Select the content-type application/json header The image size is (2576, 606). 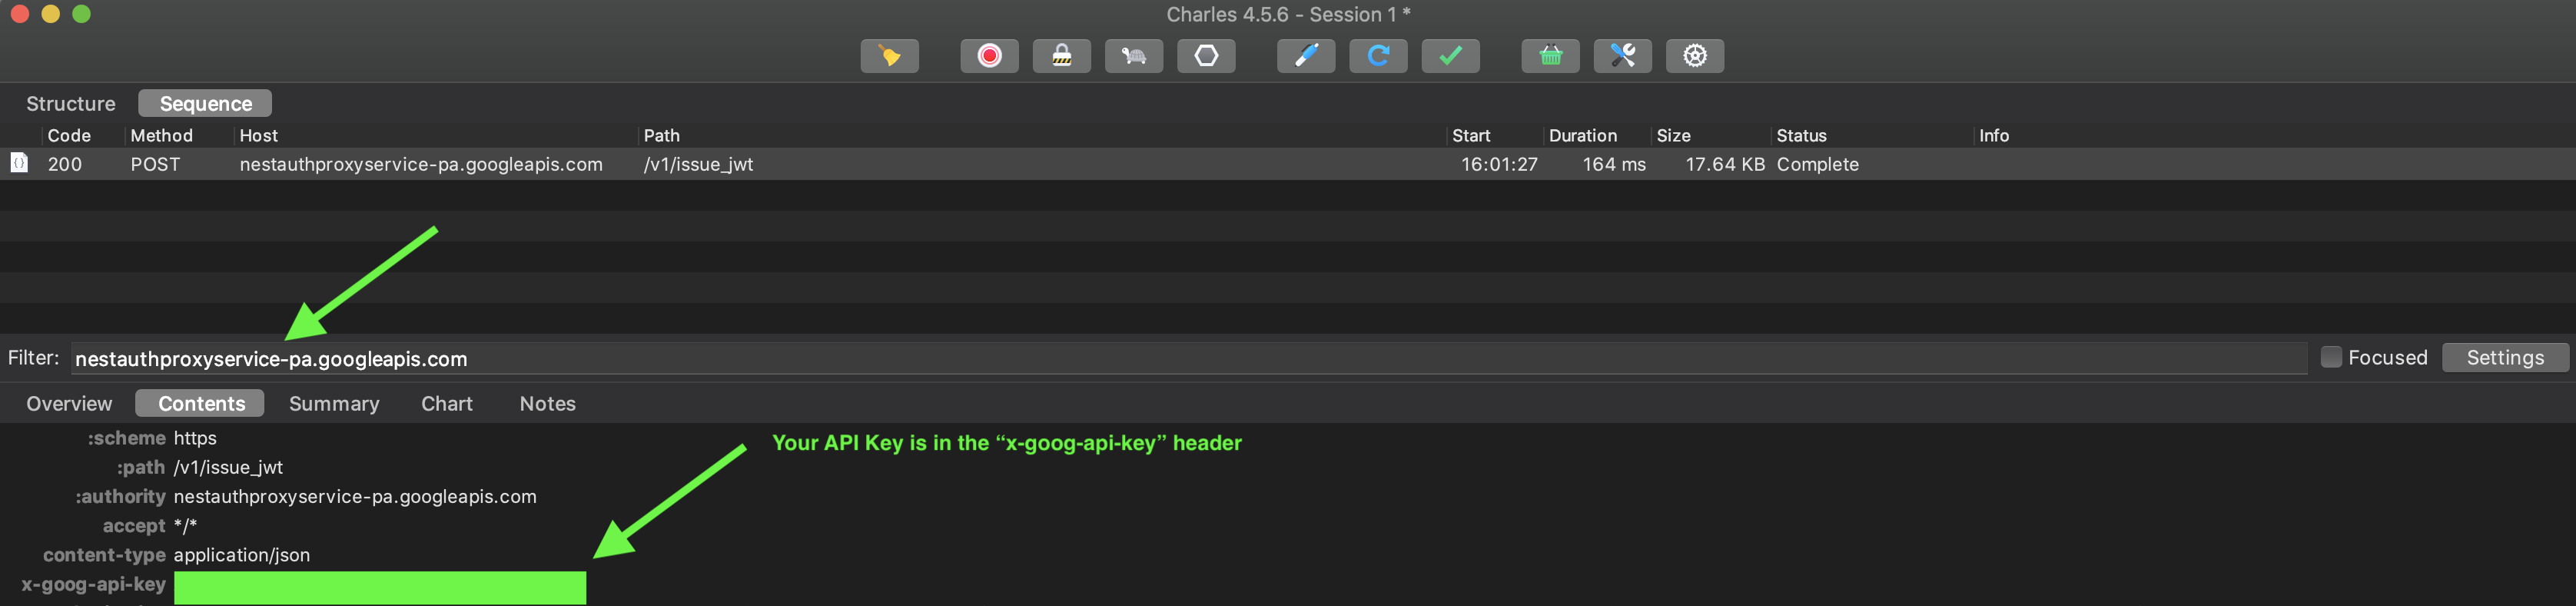point(176,555)
